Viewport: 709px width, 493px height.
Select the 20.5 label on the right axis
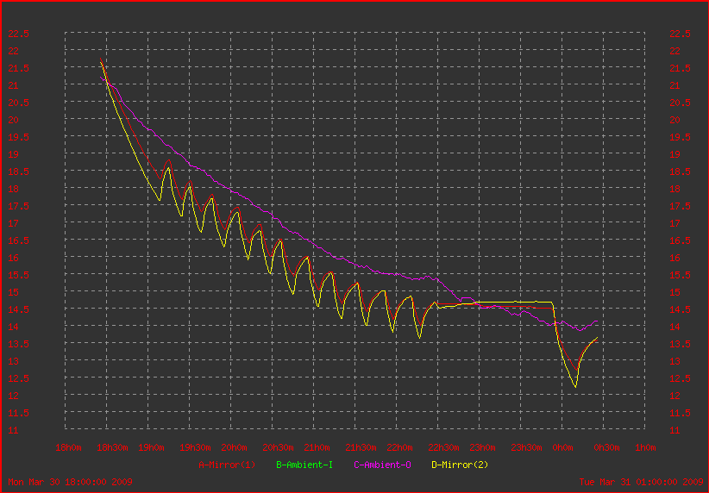tap(680, 103)
